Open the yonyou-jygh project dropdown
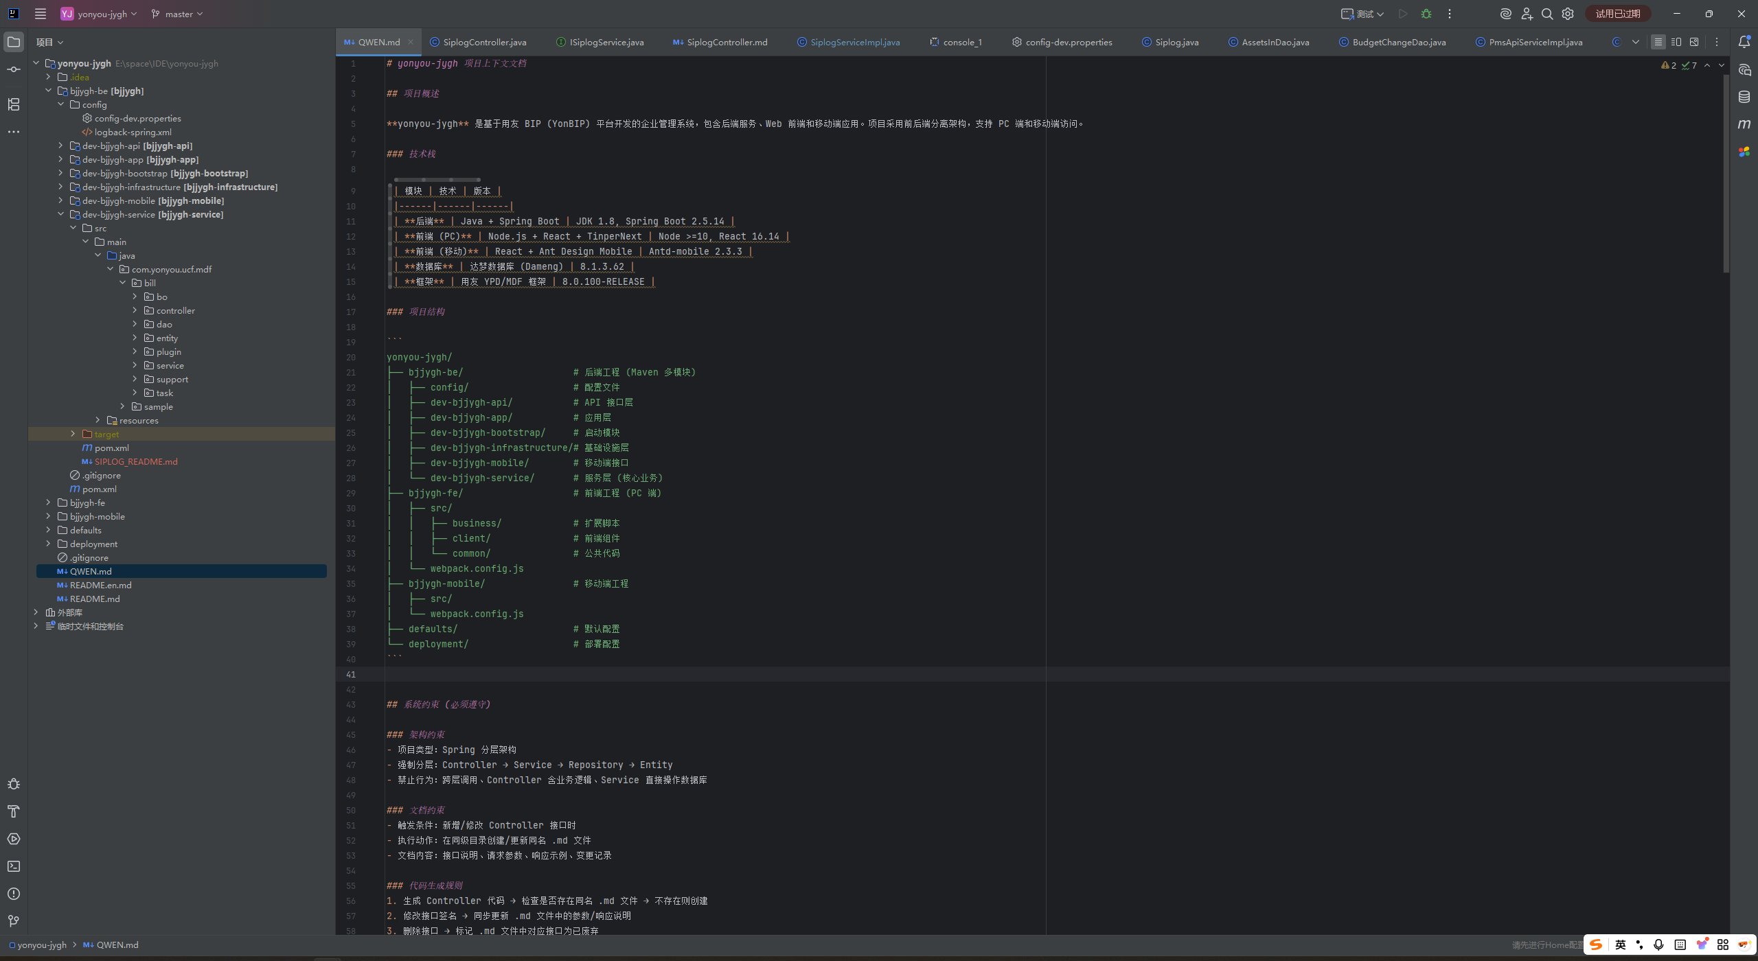 point(99,14)
